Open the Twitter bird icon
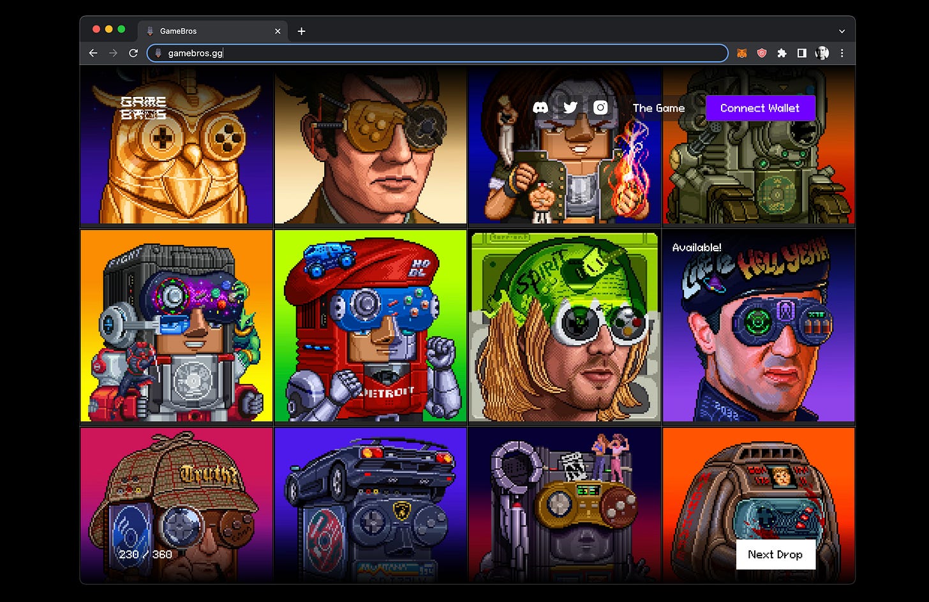This screenshot has width=929, height=602. pos(570,108)
